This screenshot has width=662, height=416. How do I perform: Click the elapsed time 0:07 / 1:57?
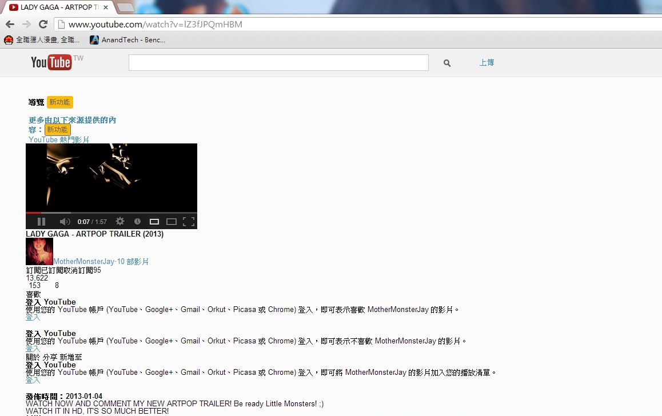[x=92, y=222]
